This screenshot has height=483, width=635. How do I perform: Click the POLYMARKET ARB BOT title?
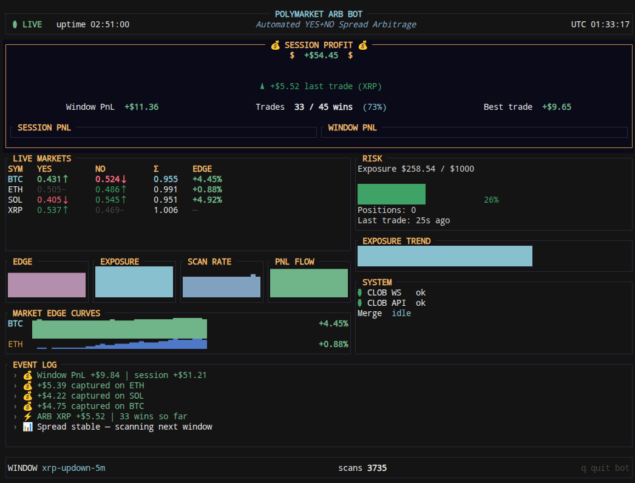319,14
